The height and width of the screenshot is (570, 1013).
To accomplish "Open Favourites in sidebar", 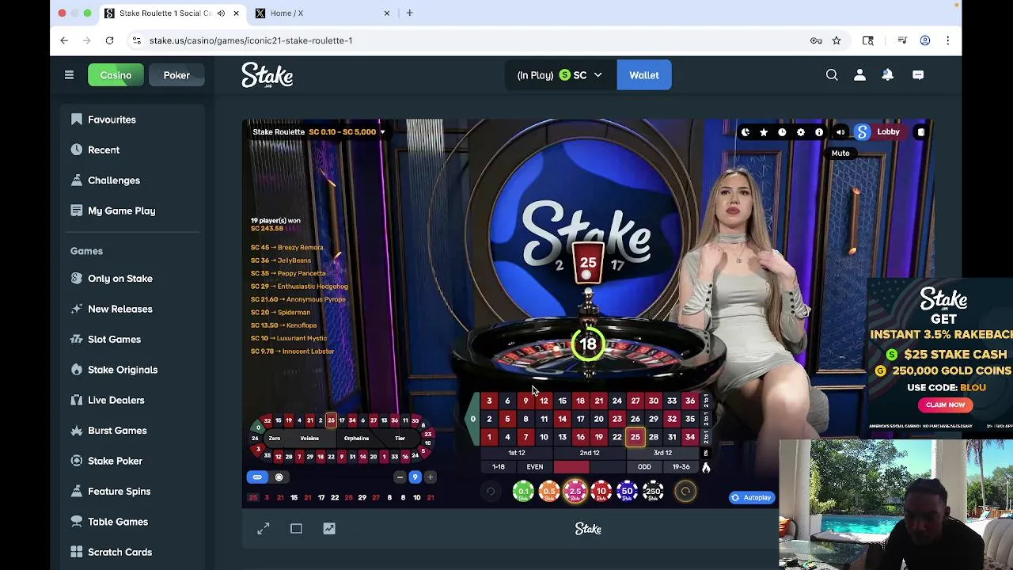I will point(112,120).
